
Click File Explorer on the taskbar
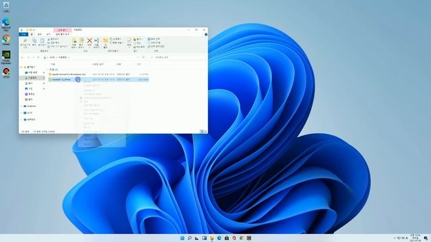[x=212, y=238]
